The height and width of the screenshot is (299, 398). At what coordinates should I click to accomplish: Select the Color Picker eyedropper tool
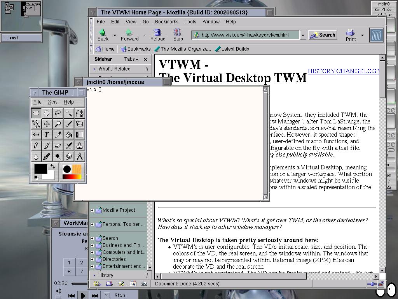click(x=58, y=135)
